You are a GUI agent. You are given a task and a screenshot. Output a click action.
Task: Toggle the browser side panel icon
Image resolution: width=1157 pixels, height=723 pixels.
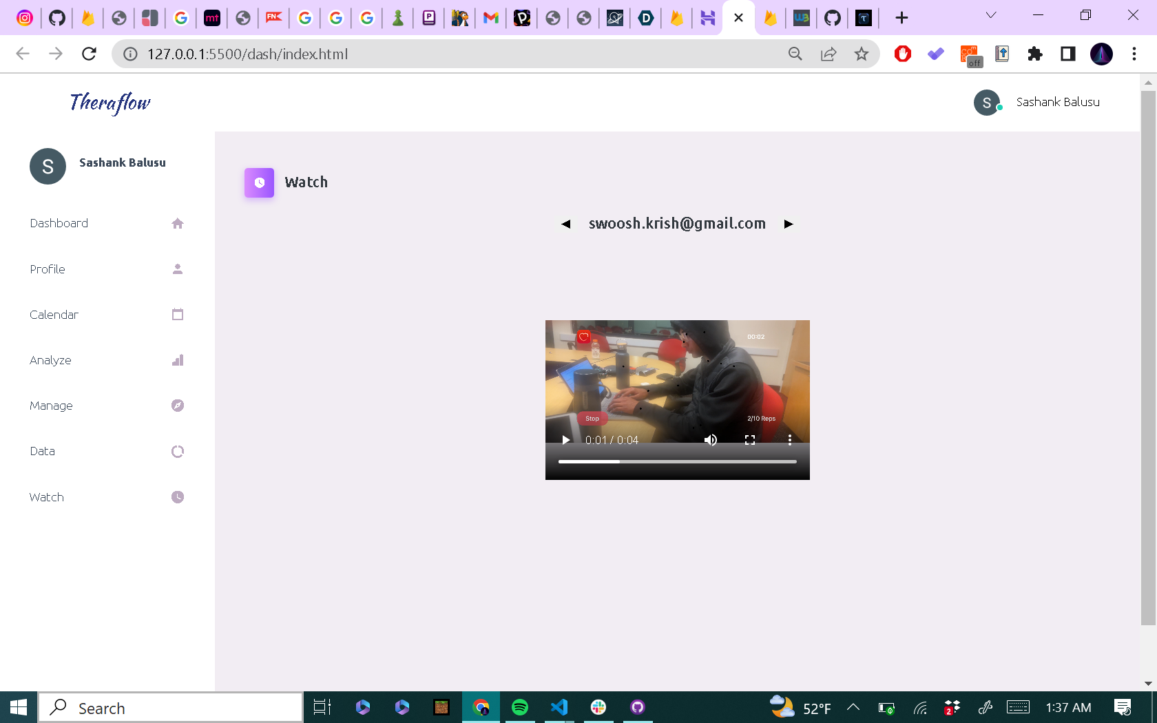[x=1068, y=54]
